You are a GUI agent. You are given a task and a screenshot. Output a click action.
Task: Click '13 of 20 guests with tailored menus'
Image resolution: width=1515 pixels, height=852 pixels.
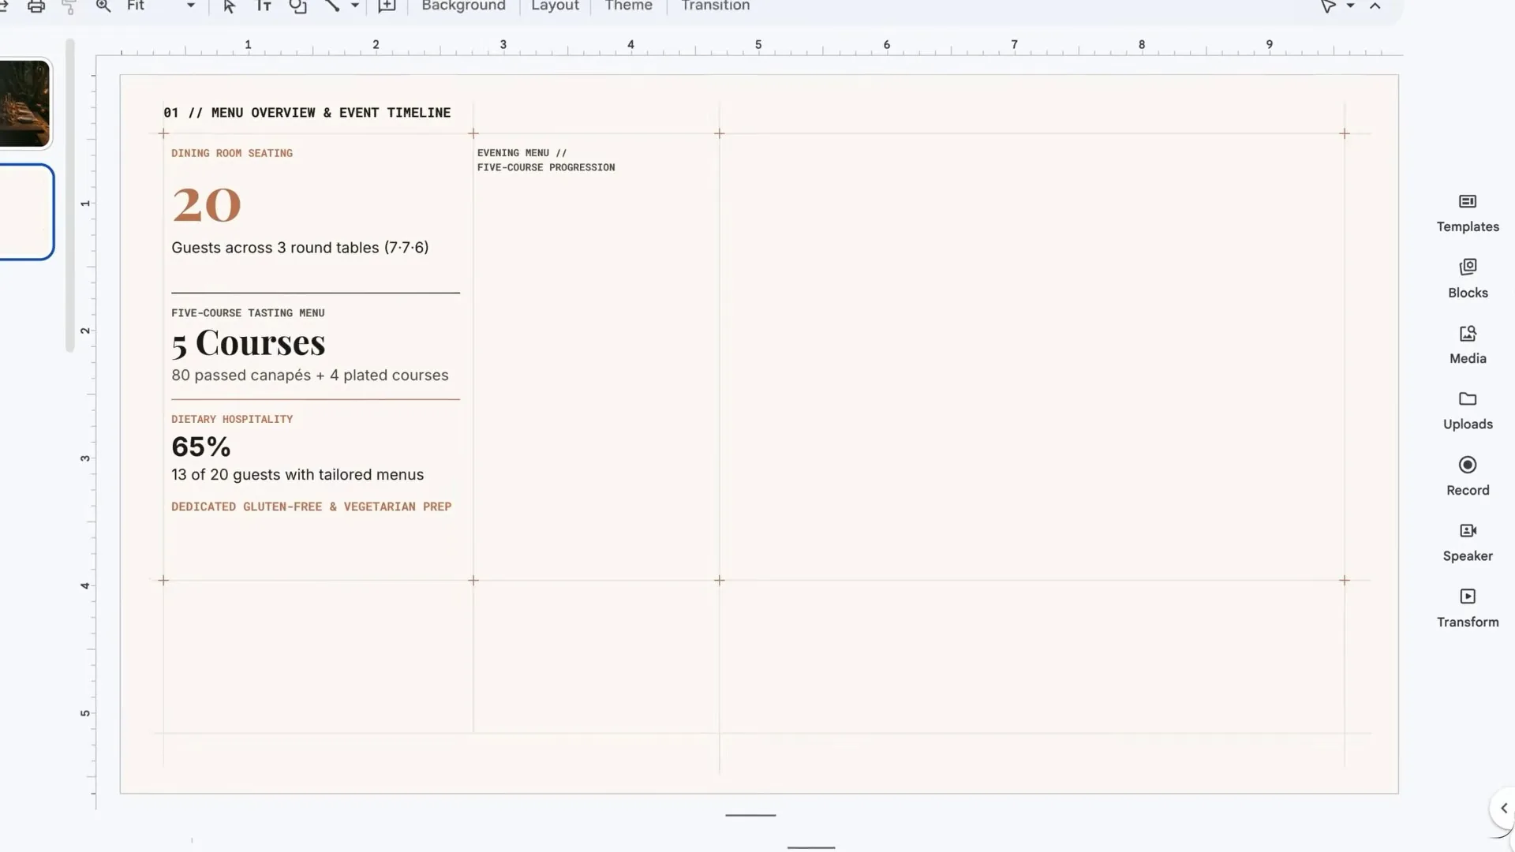pyautogui.click(x=297, y=475)
